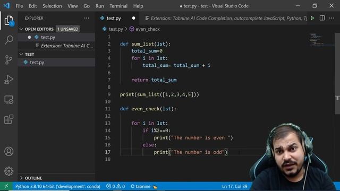Click test.py in the breadcrumb
Viewport: 340px width, 191px height.
point(116,29)
